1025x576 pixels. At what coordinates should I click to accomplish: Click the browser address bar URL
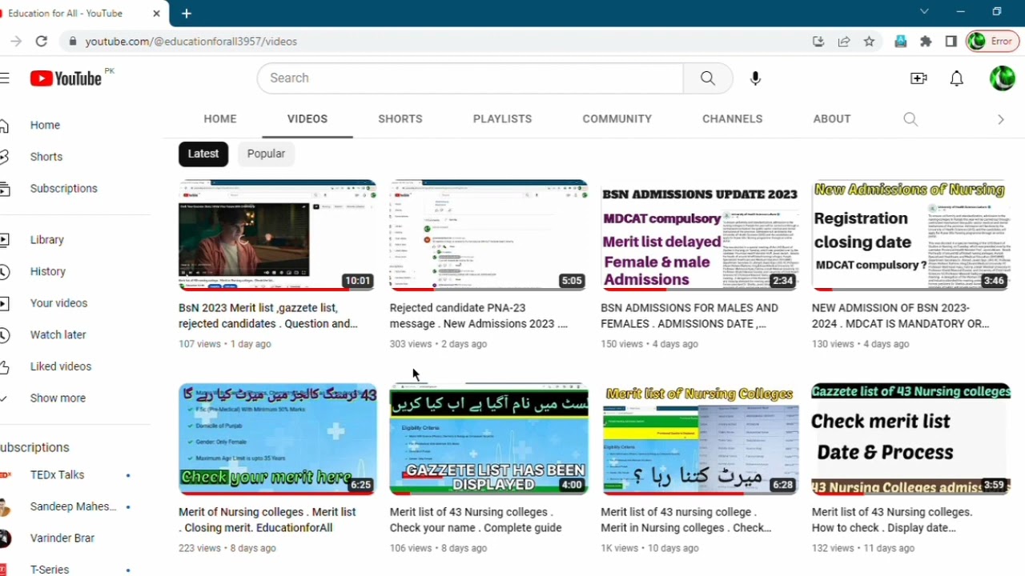click(191, 42)
